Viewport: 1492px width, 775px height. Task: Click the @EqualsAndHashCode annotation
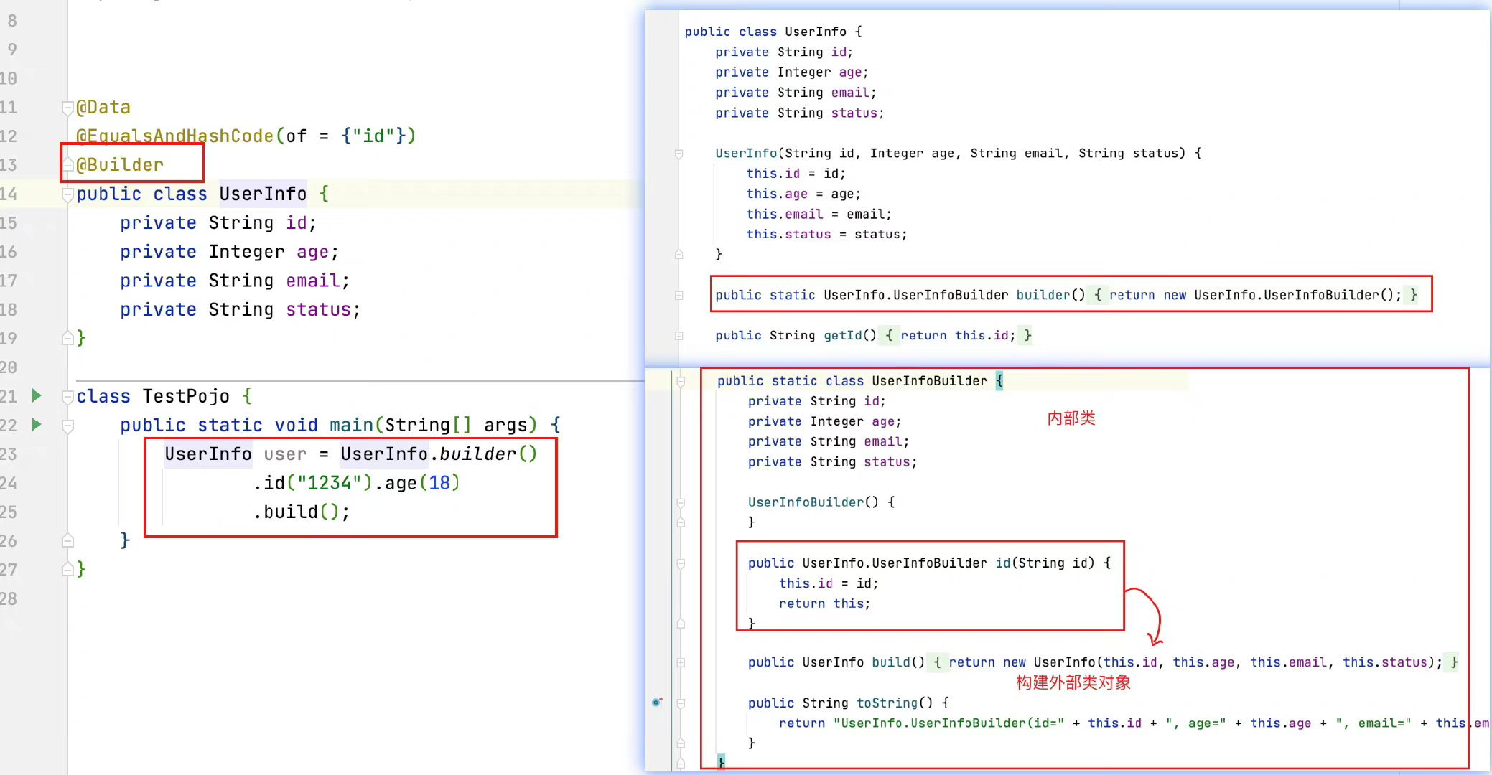click(x=175, y=136)
